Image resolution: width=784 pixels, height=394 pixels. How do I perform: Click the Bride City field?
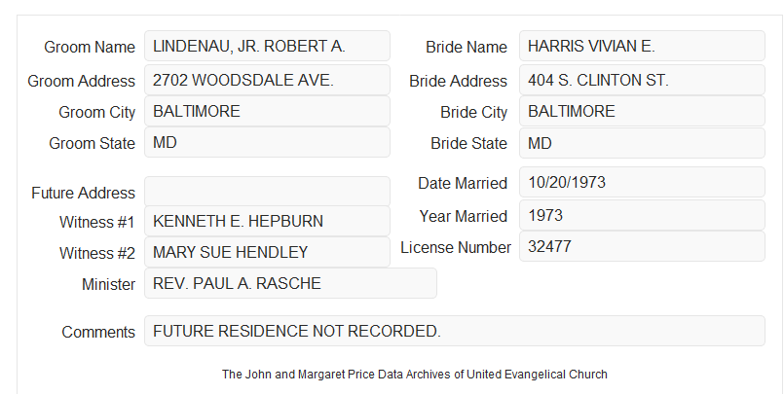coord(642,111)
